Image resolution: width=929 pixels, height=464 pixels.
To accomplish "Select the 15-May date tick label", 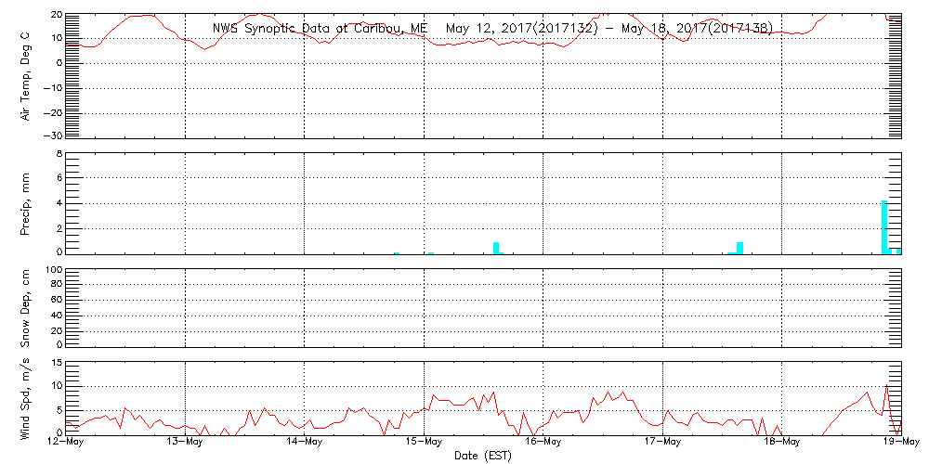I will coord(424,443).
